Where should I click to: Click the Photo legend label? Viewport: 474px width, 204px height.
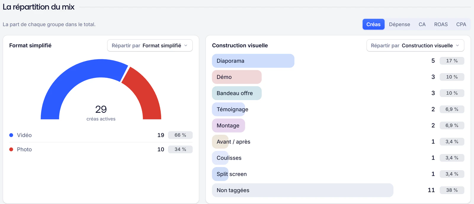(24, 150)
